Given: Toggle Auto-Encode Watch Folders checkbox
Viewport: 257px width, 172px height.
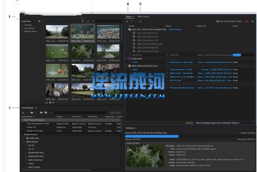Looking at the screenshot, I should [x=218, y=21].
